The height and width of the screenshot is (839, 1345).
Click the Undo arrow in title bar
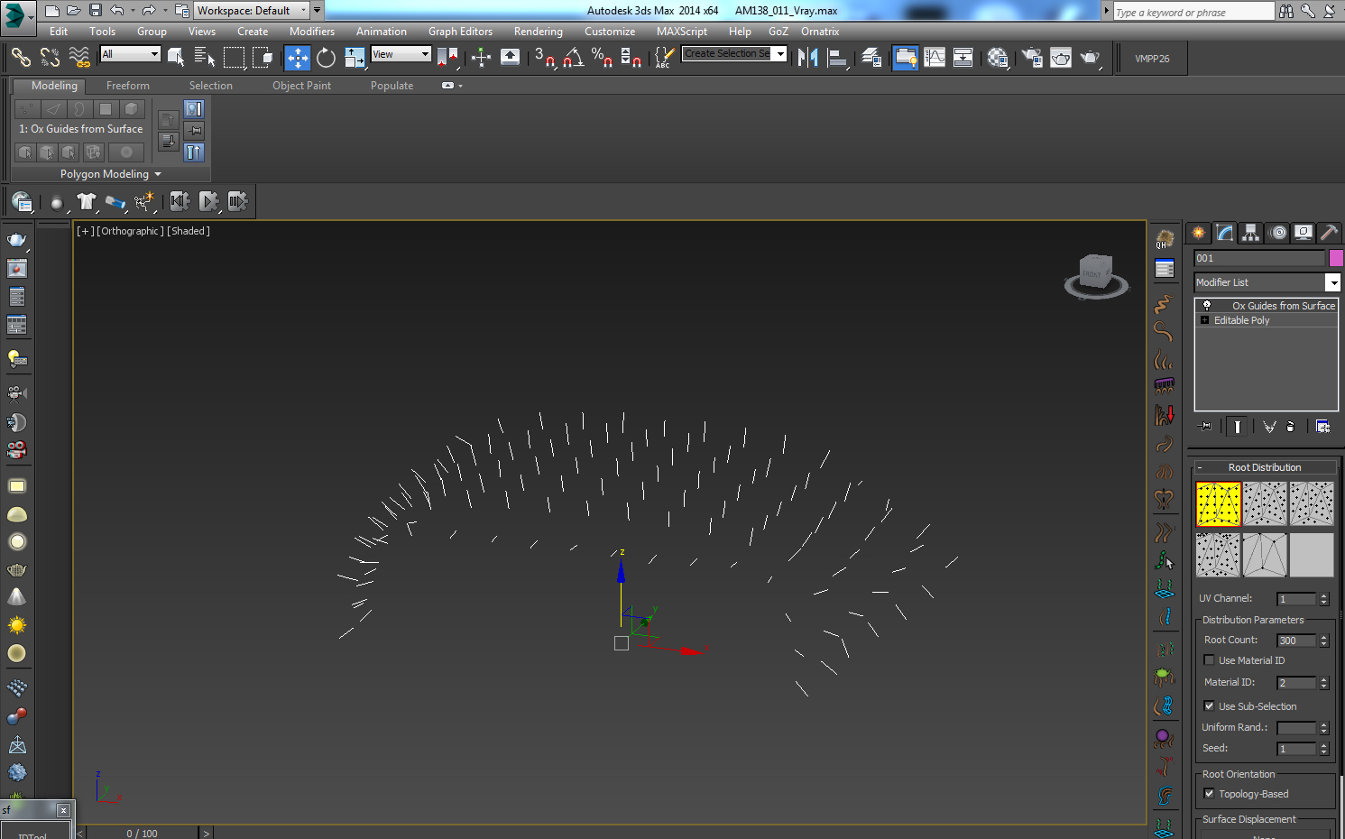pyautogui.click(x=117, y=11)
